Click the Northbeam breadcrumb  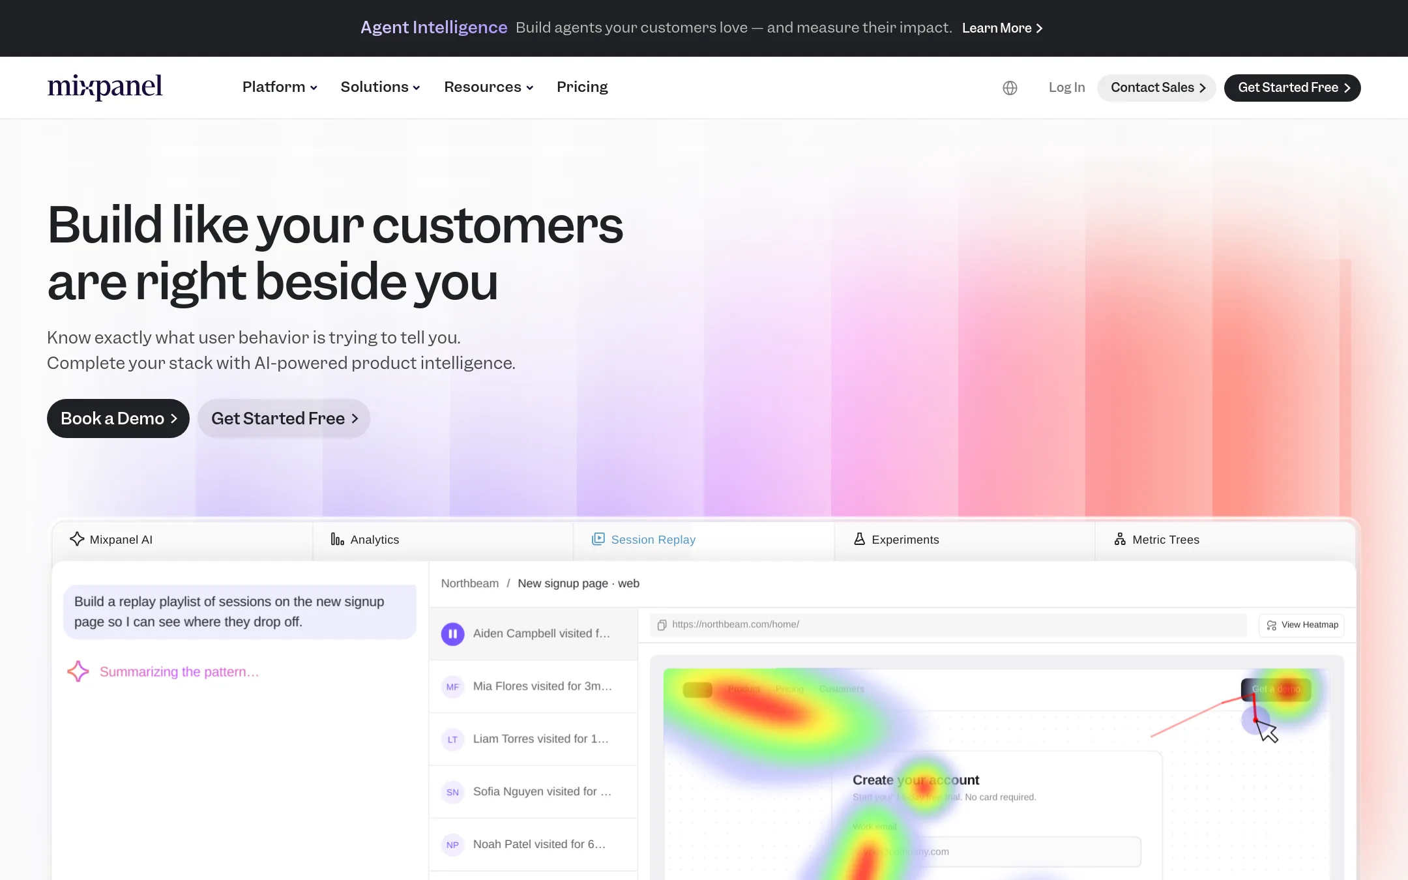point(469,583)
